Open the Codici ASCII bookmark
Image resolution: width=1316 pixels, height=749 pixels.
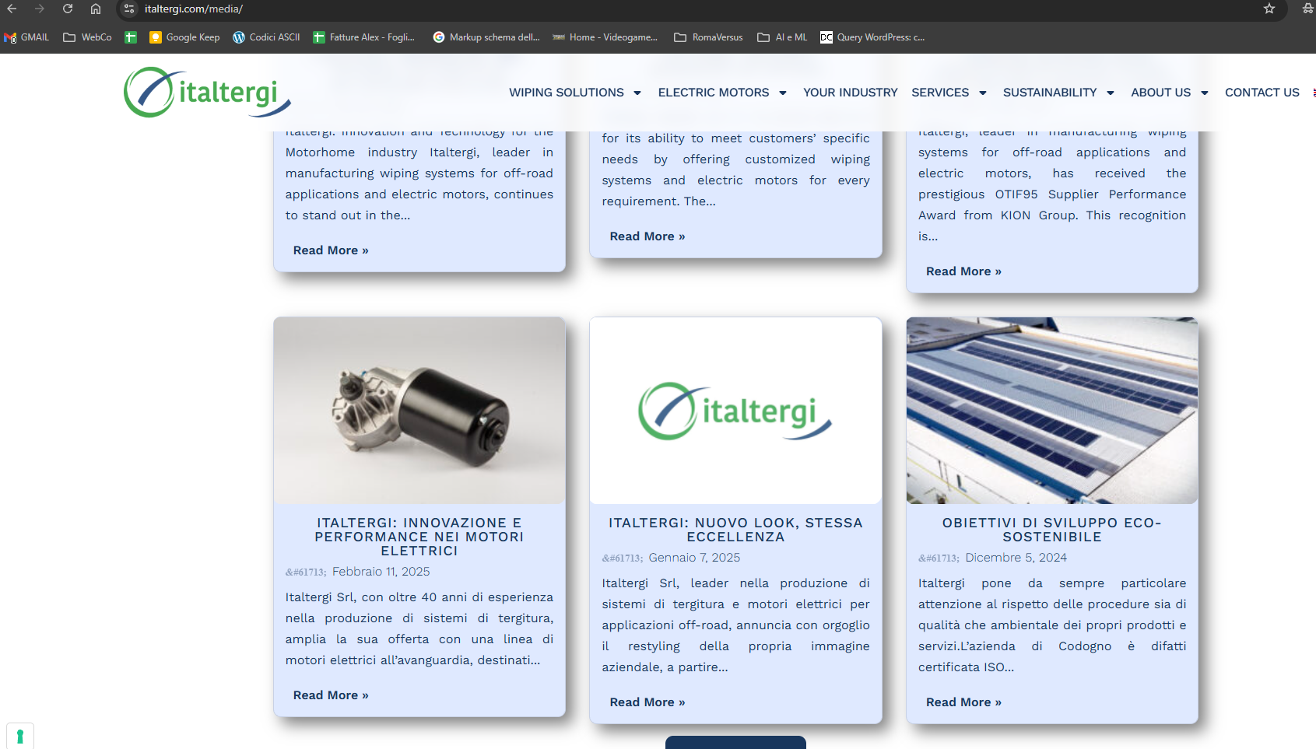pos(266,37)
